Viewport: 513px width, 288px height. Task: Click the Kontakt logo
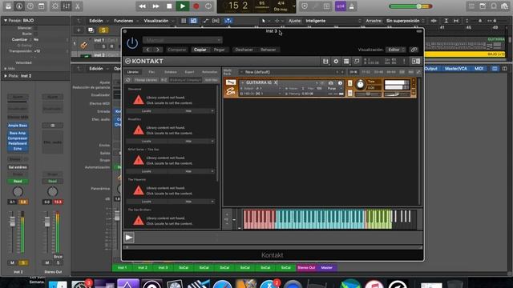[144, 61]
